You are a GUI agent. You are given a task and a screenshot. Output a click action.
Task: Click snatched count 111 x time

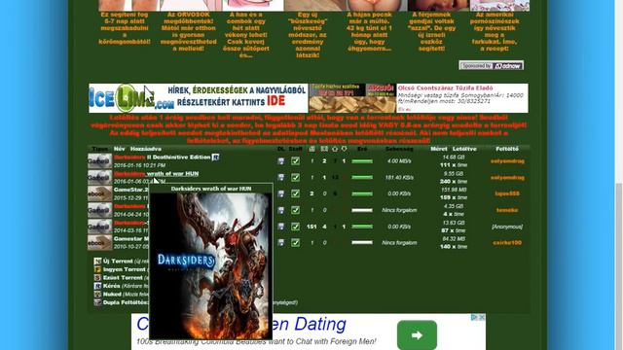[454, 165]
